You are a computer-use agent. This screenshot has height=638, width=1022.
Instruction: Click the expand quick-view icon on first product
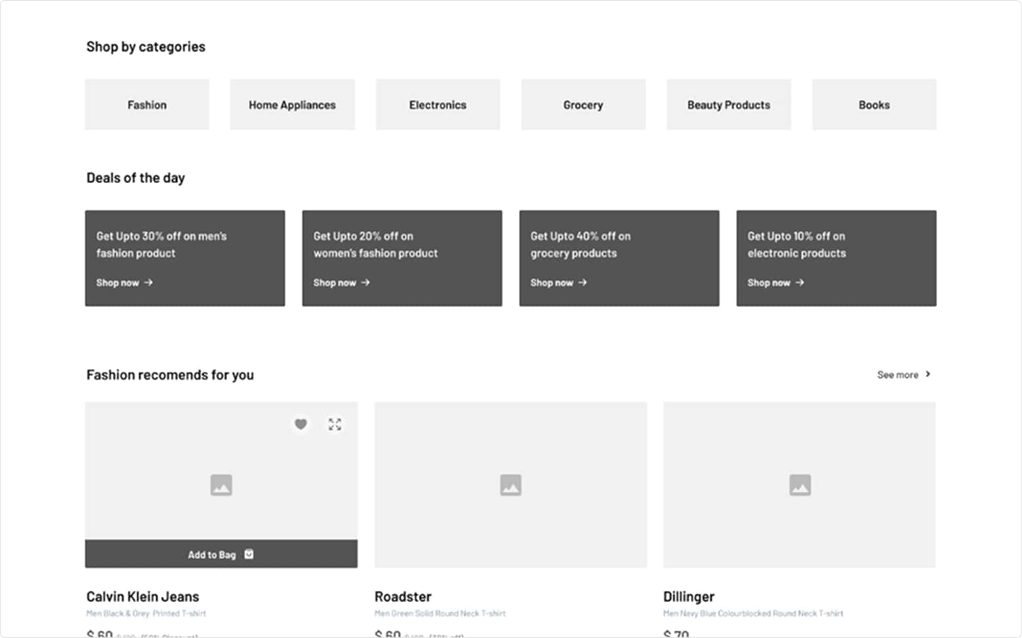(335, 424)
